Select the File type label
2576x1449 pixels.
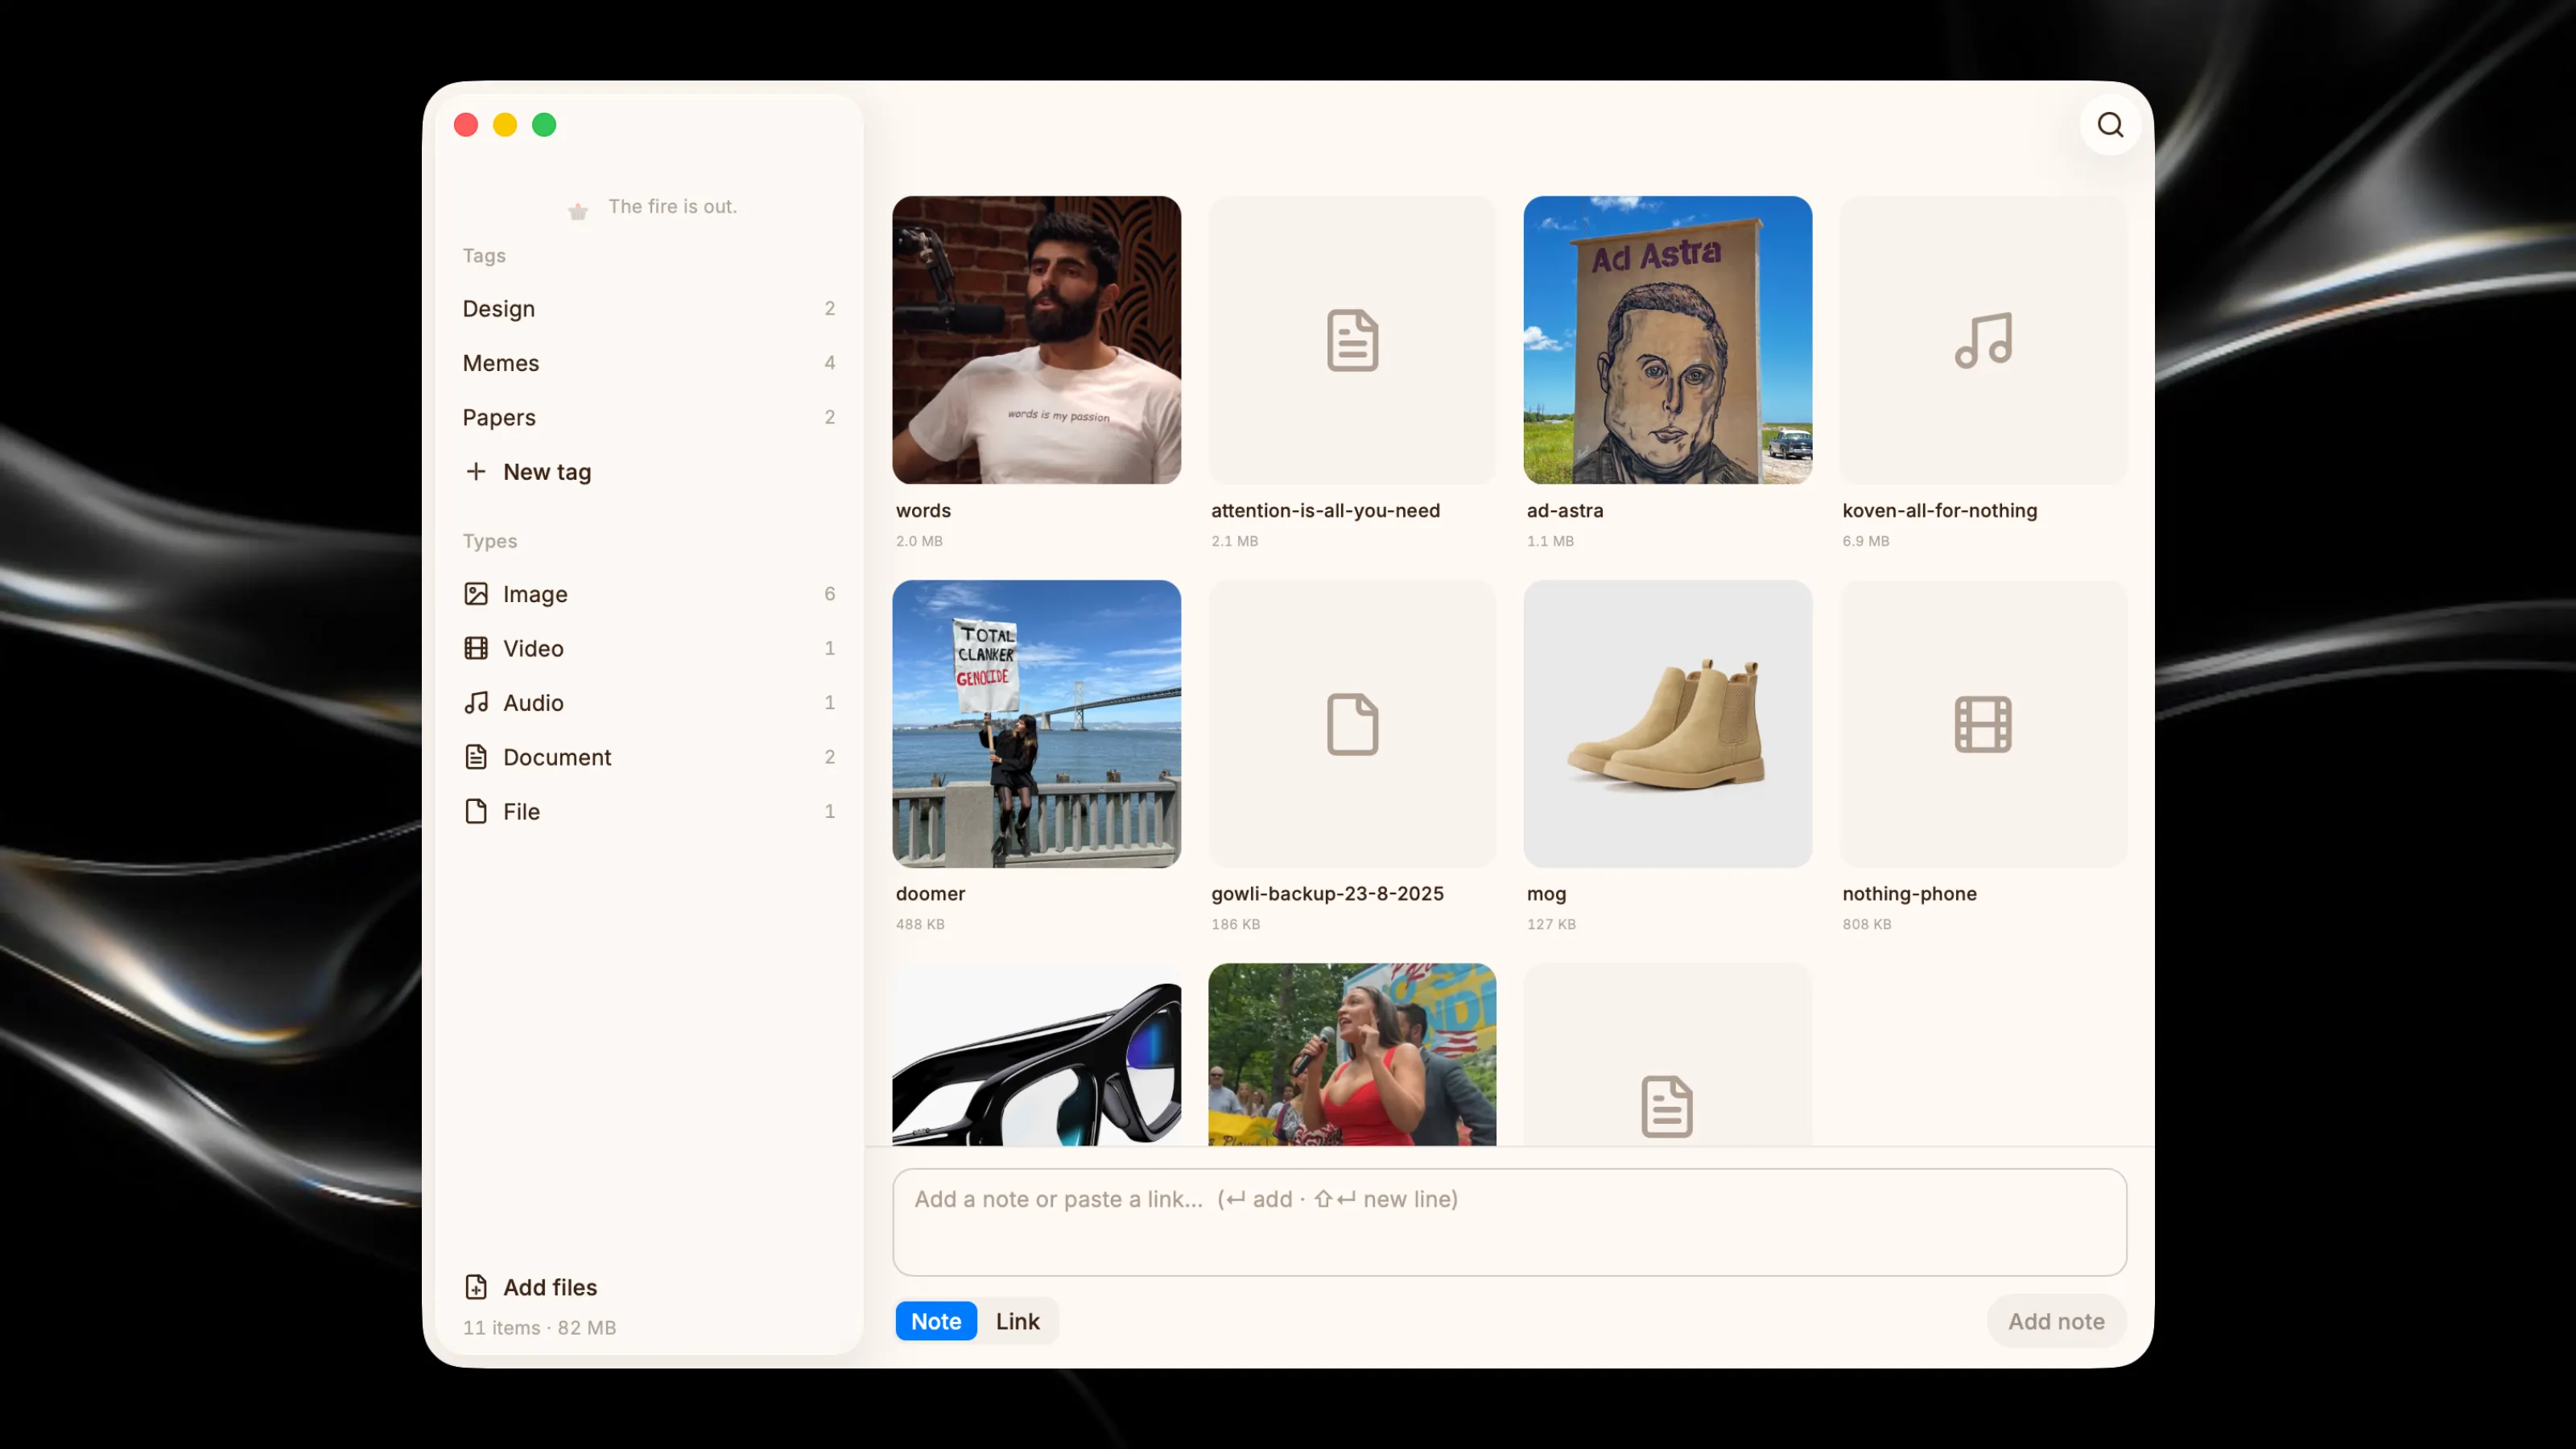(521, 812)
